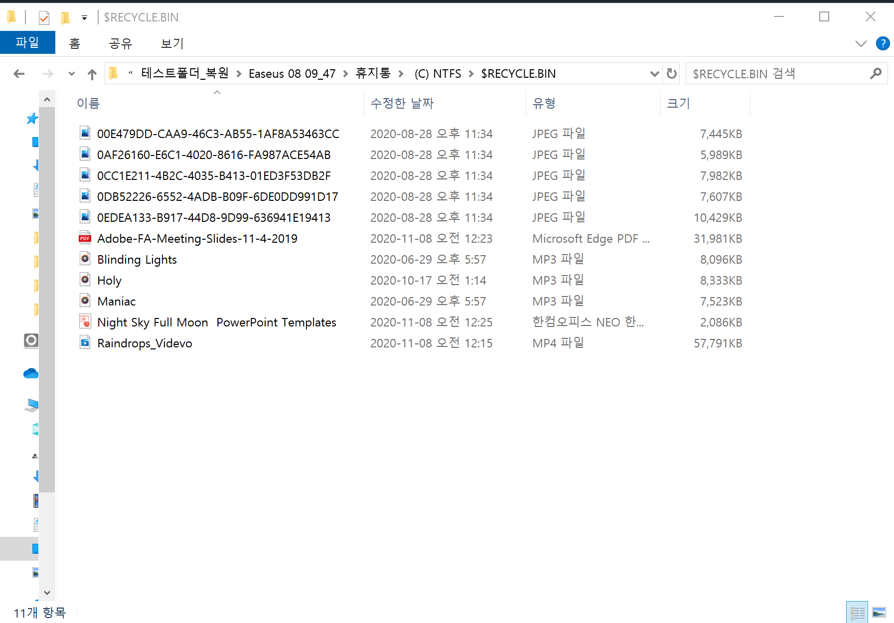Click the video icon of Raindrops_Videvo
Screen dimensions: 894x623
coord(85,342)
